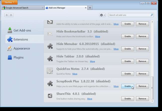The height and width of the screenshot is (111, 162).
Task: Enable Hide BookmarksBar extension
Action: tap(128, 36)
